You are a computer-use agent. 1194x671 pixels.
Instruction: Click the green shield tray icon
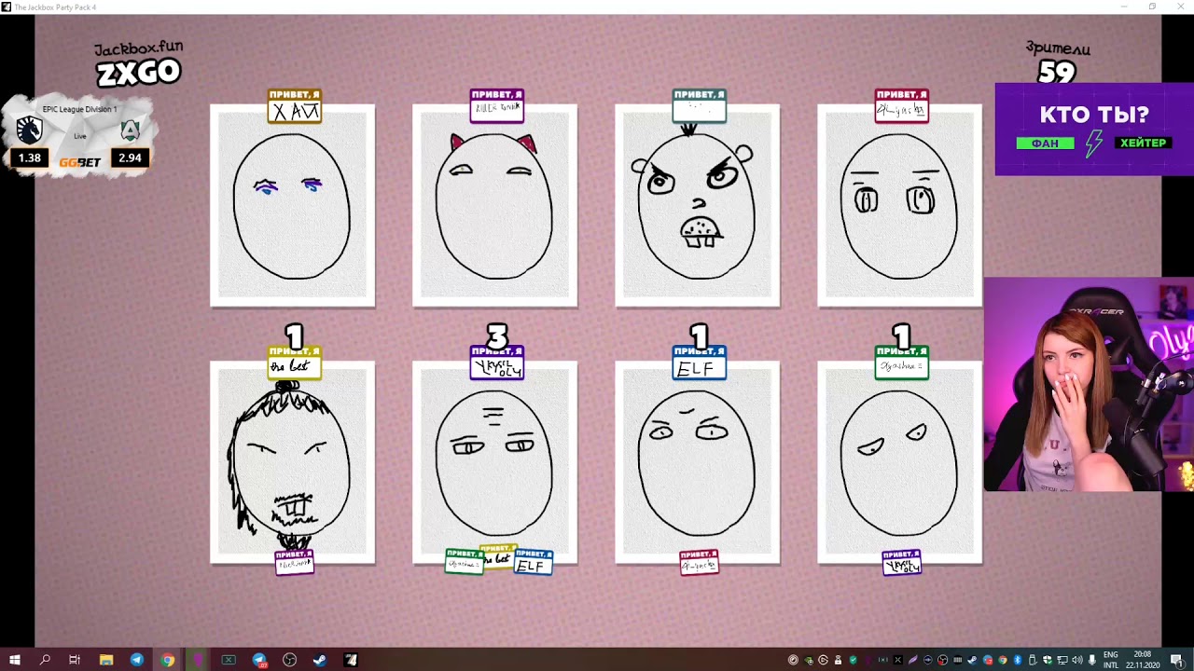[x=854, y=660]
